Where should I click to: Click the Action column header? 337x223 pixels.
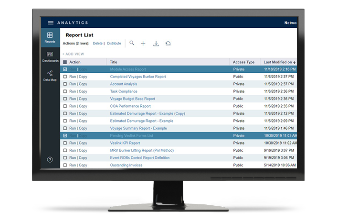tap(75, 62)
